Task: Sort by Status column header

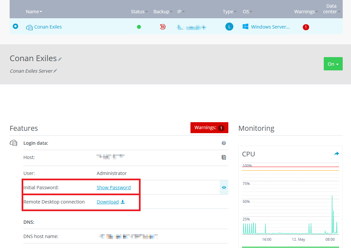Action: click(x=139, y=12)
